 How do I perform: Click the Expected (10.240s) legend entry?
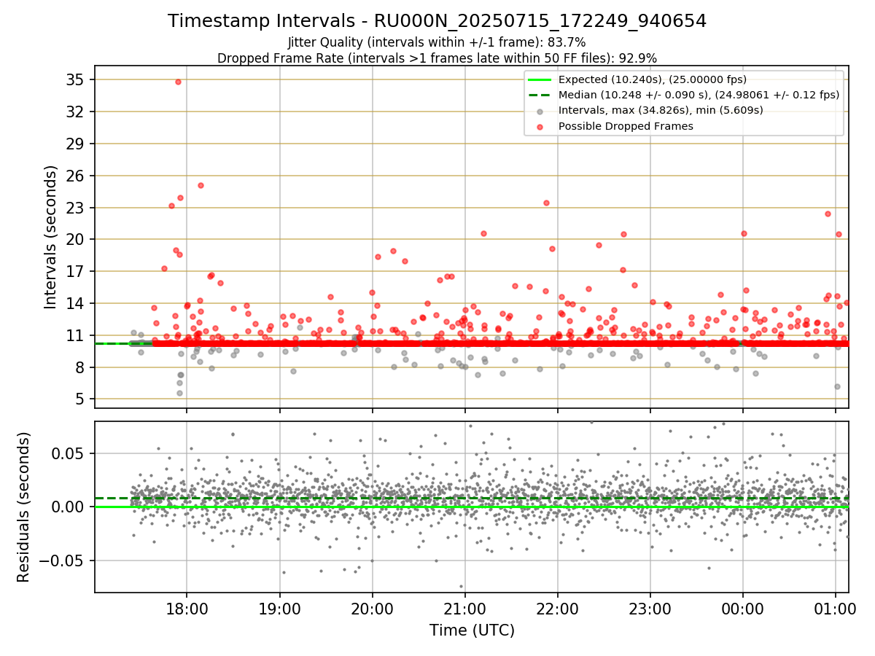click(x=652, y=79)
